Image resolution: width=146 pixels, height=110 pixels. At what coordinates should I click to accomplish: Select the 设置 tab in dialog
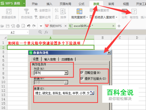tap(36, 59)
